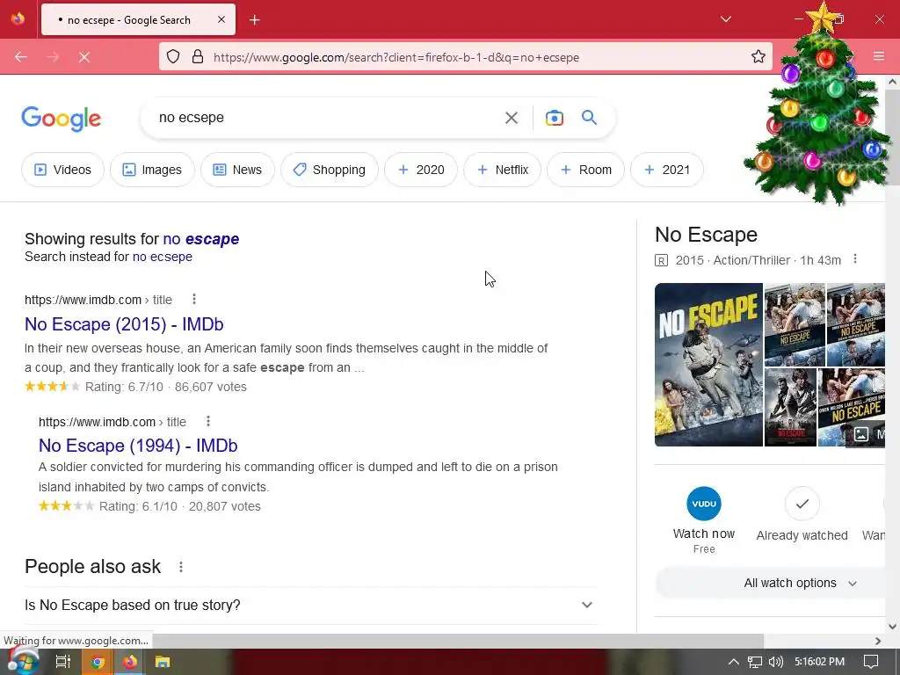Click the horizontal scrollbar right arrow
The width and height of the screenshot is (900, 675).
[878, 641]
